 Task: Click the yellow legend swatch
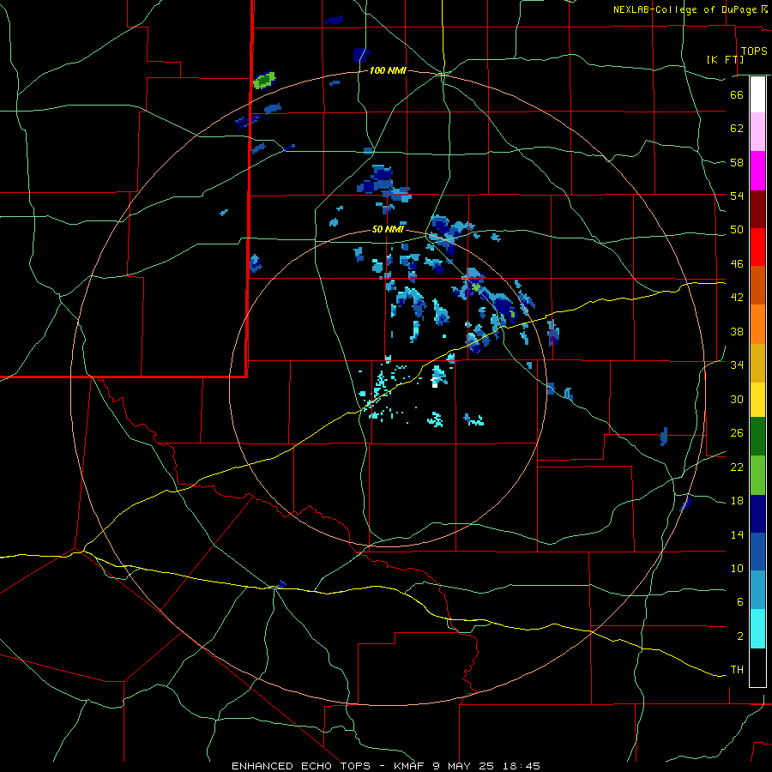tap(757, 400)
